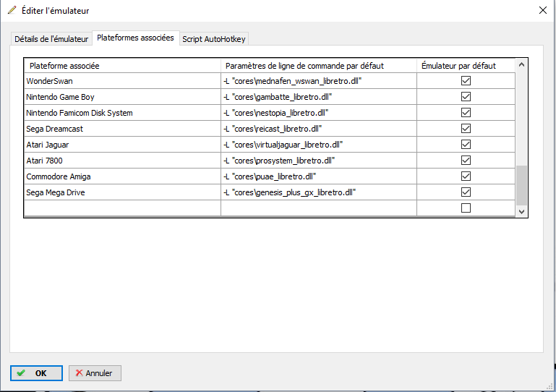Open the Script AutoHotkey tab

[x=214, y=39]
